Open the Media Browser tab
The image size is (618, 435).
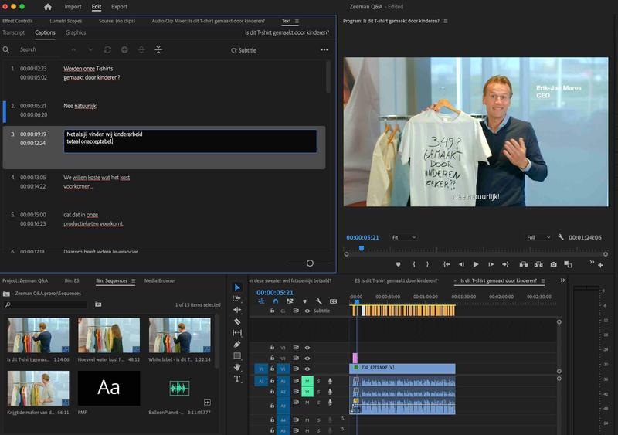pos(160,280)
